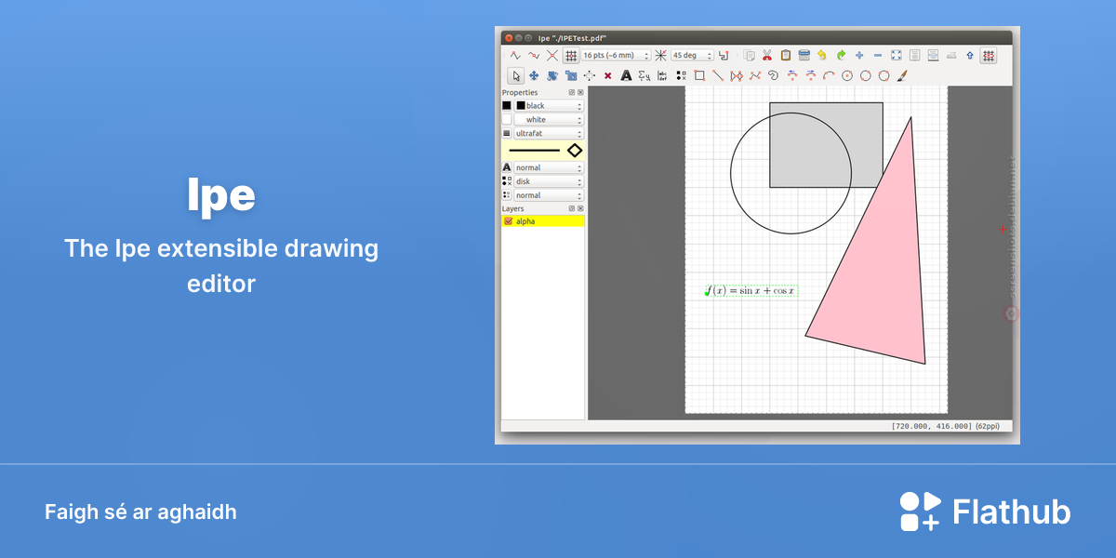Click the Flathub logo
1116x558 pixels.
pyautogui.click(x=985, y=511)
